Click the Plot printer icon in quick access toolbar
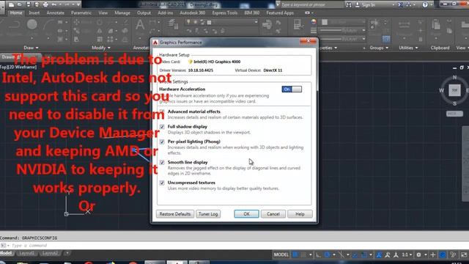The image size is (469, 264). (45, 4)
